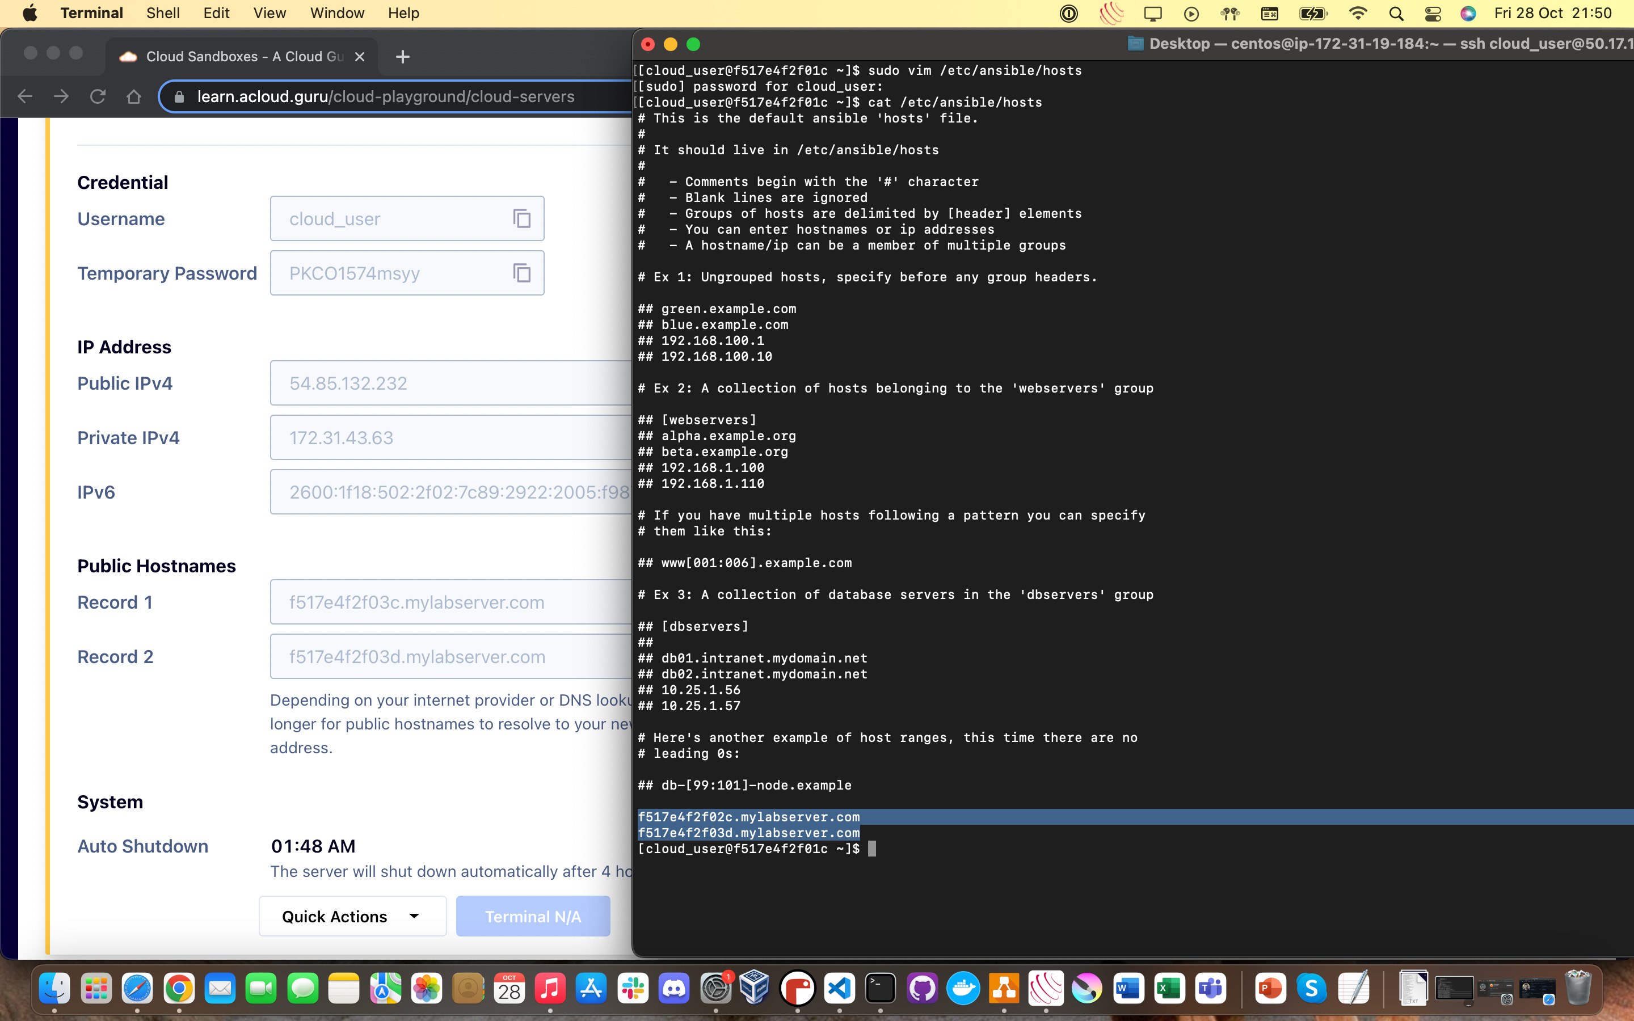Screen dimensions: 1634x1021
Task: Click the Record 1 hostname field
Action: (x=450, y=602)
